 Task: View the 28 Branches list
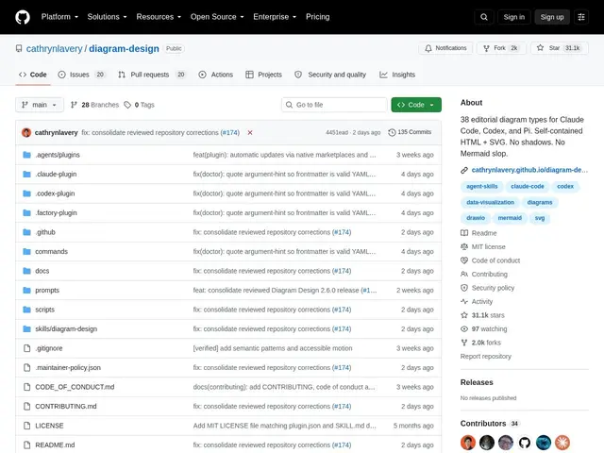[94, 105]
